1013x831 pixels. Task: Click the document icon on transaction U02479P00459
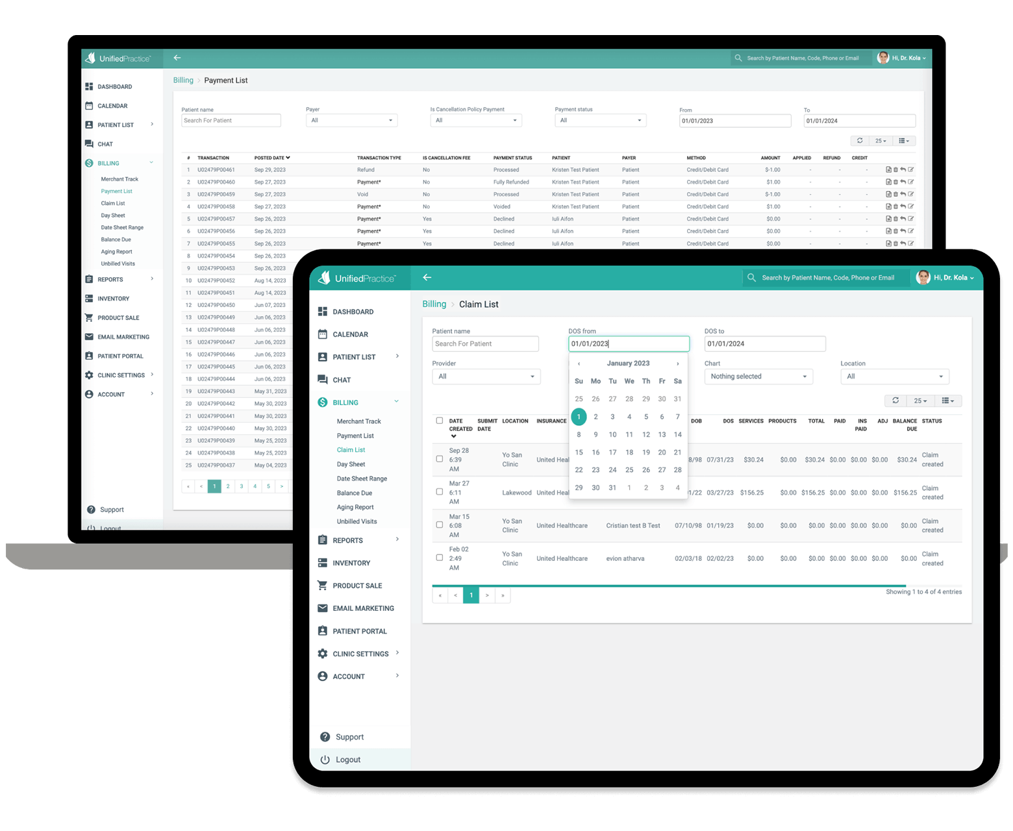click(x=888, y=193)
